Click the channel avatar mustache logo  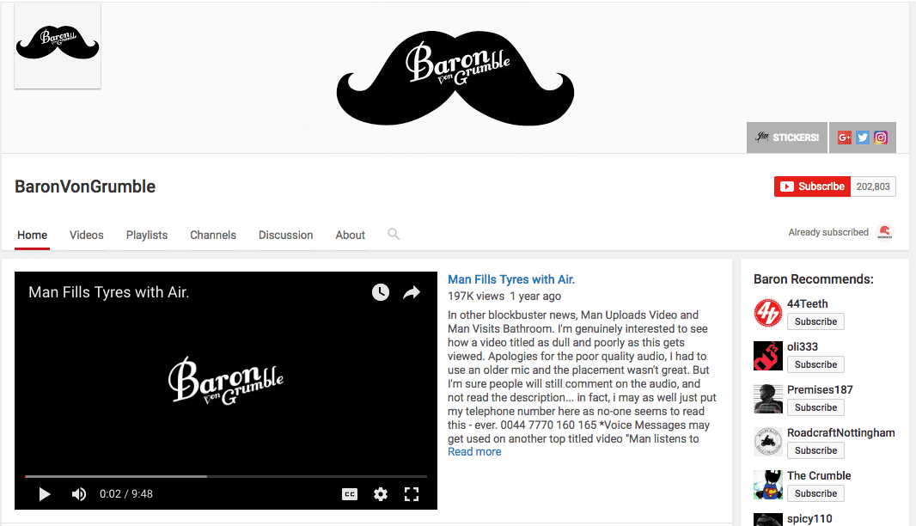pos(58,46)
